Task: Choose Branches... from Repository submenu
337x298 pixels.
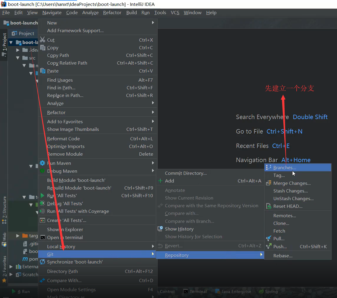Action: [298, 167]
